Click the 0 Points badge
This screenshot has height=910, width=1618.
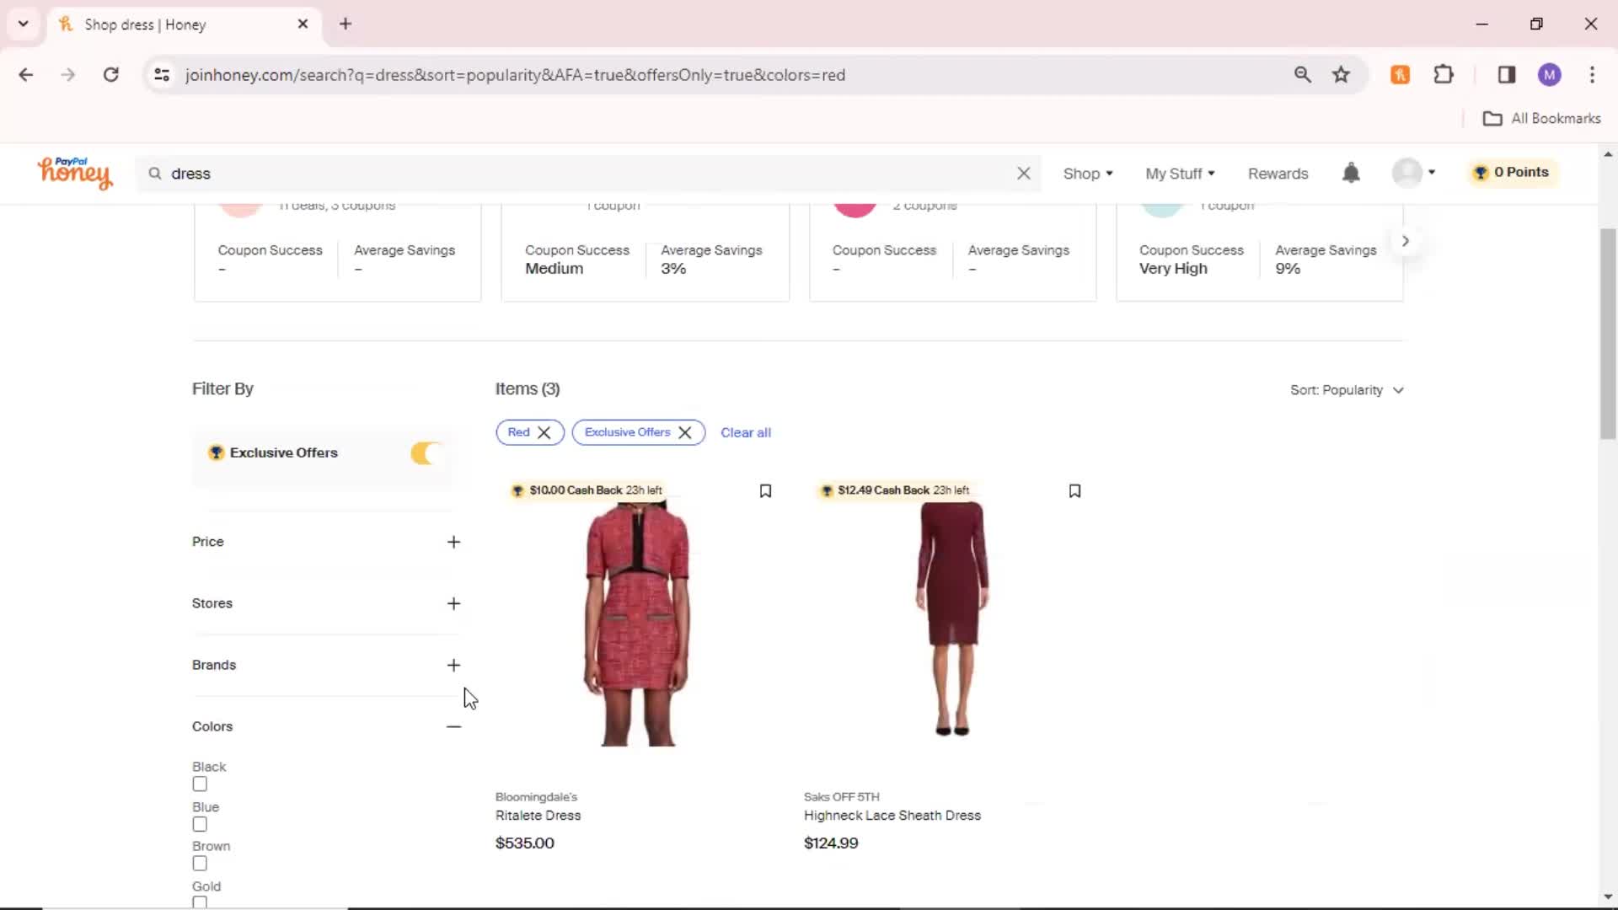coord(1512,172)
